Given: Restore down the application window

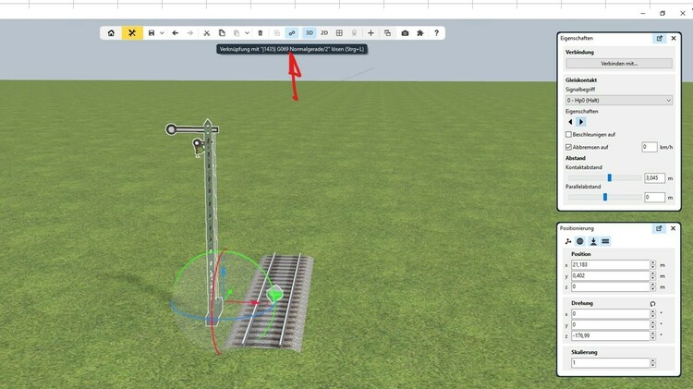Looking at the screenshot, I should pyautogui.click(x=663, y=13).
